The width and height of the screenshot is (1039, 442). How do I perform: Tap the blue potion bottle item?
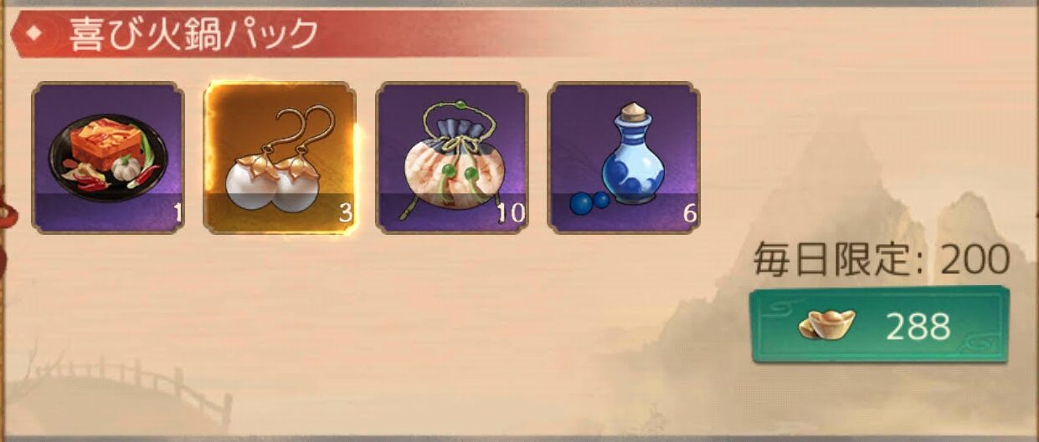[x=624, y=157]
